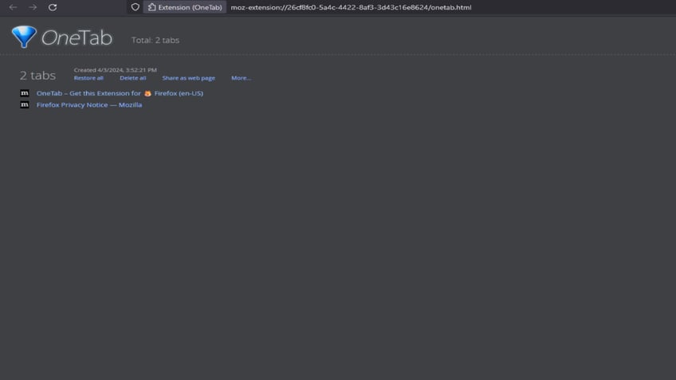Restore all tabs in the group

88,78
